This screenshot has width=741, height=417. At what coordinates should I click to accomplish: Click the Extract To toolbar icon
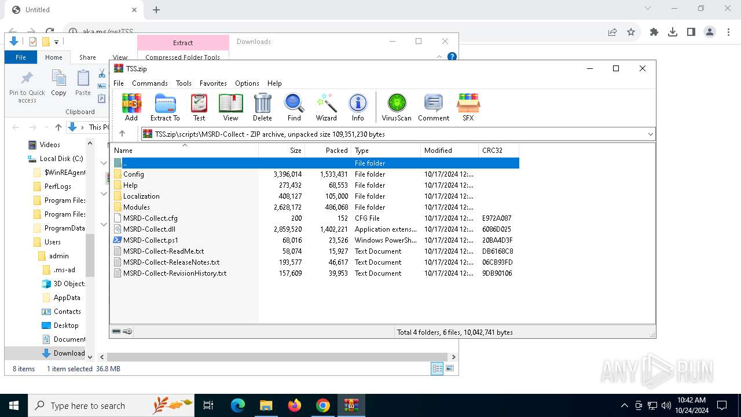165,107
